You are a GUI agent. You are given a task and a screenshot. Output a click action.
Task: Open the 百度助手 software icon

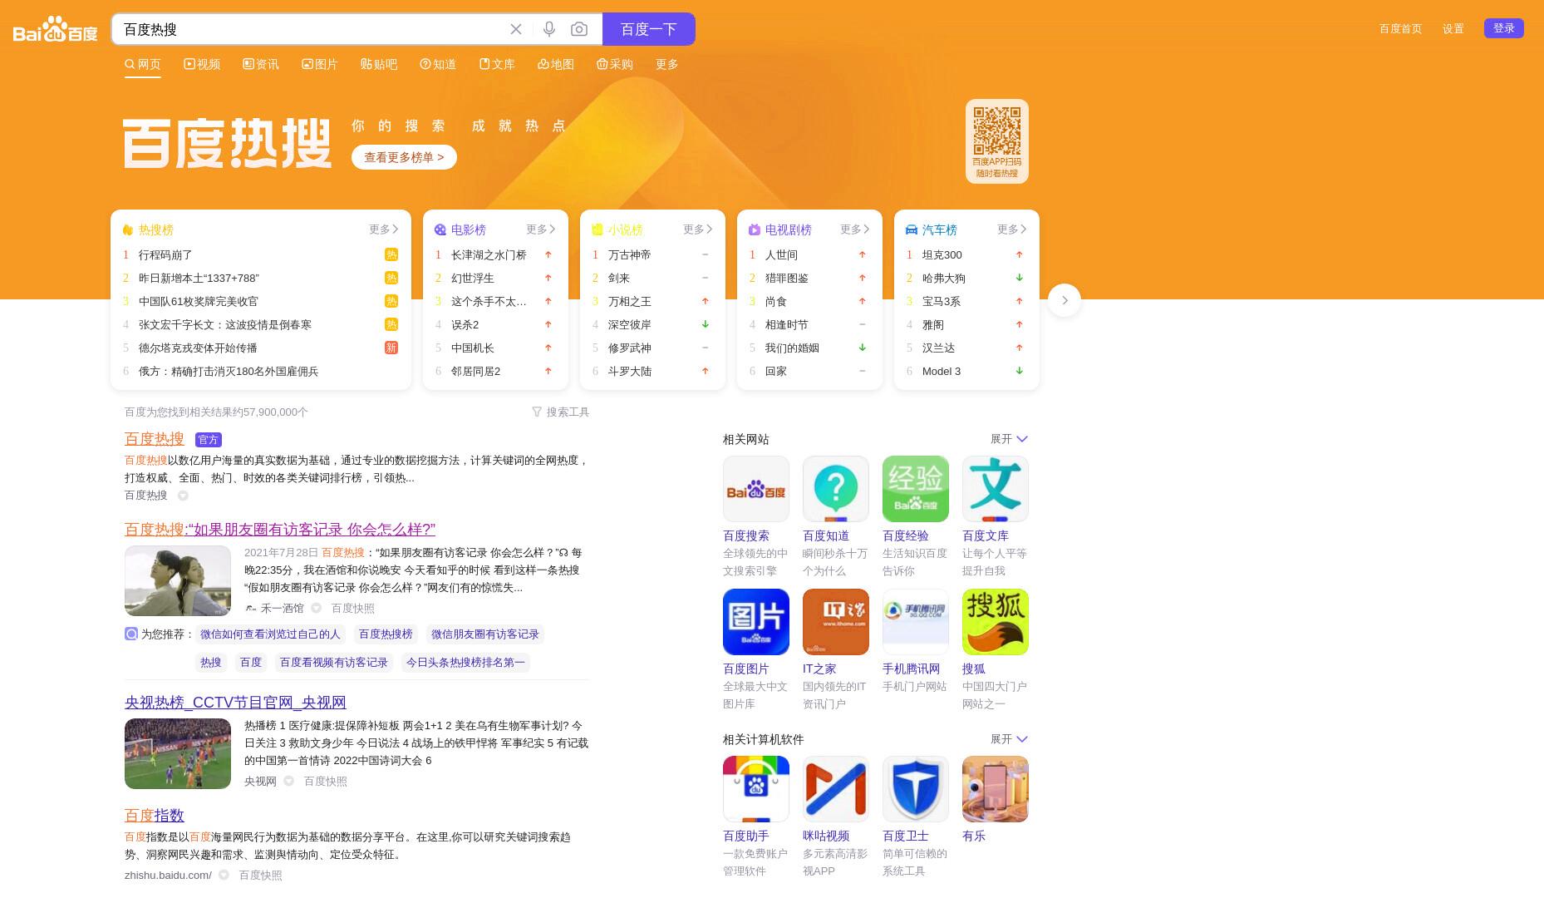[x=756, y=789]
